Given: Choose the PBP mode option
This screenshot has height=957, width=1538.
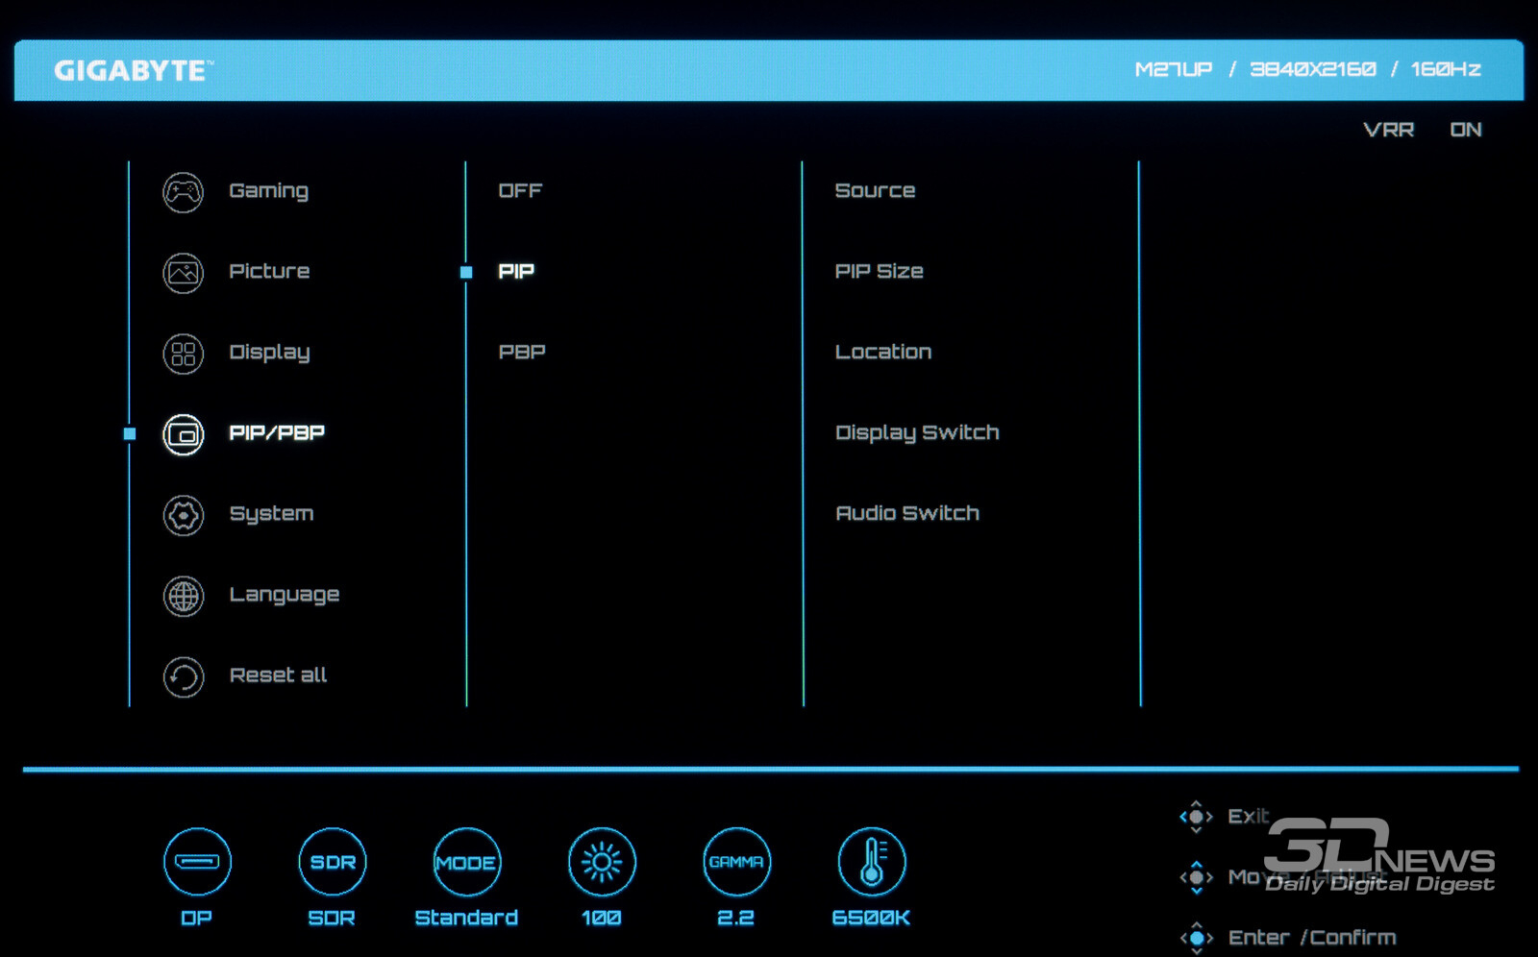Looking at the screenshot, I should pyautogui.click(x=522, y=353).
